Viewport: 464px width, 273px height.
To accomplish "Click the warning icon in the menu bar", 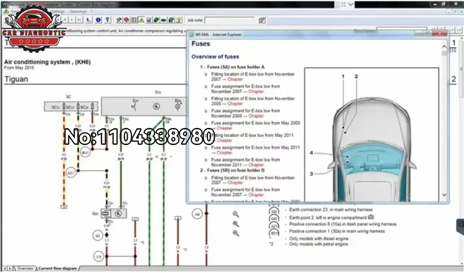I will [x=6, y=11].
